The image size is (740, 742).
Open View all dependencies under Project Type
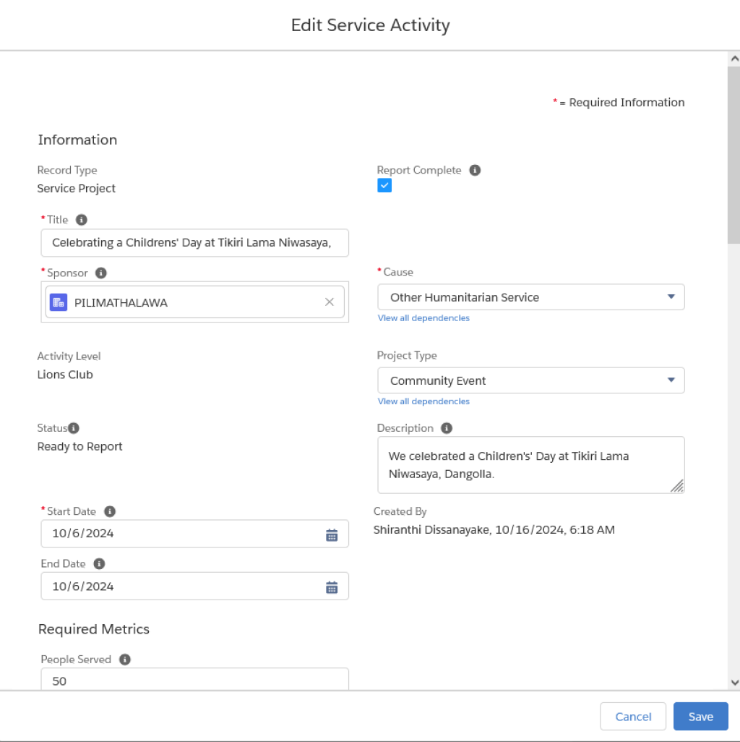point(423,401)
